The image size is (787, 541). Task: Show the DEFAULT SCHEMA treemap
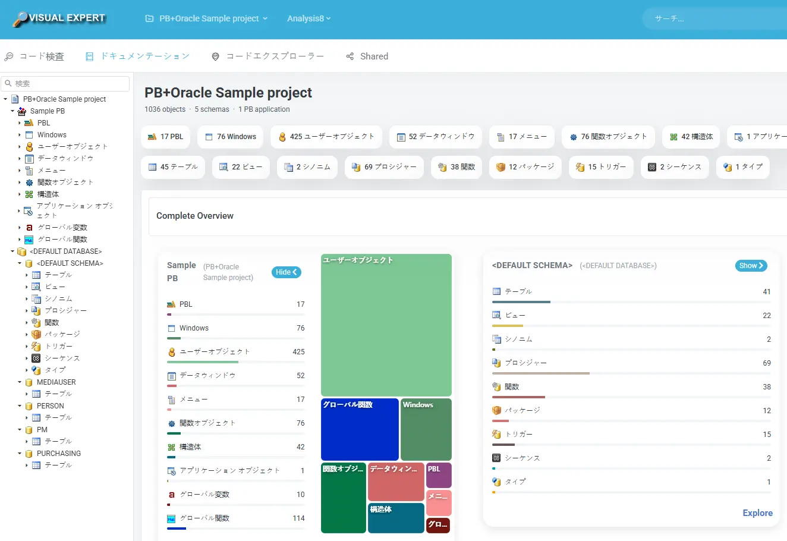(751, 266)
